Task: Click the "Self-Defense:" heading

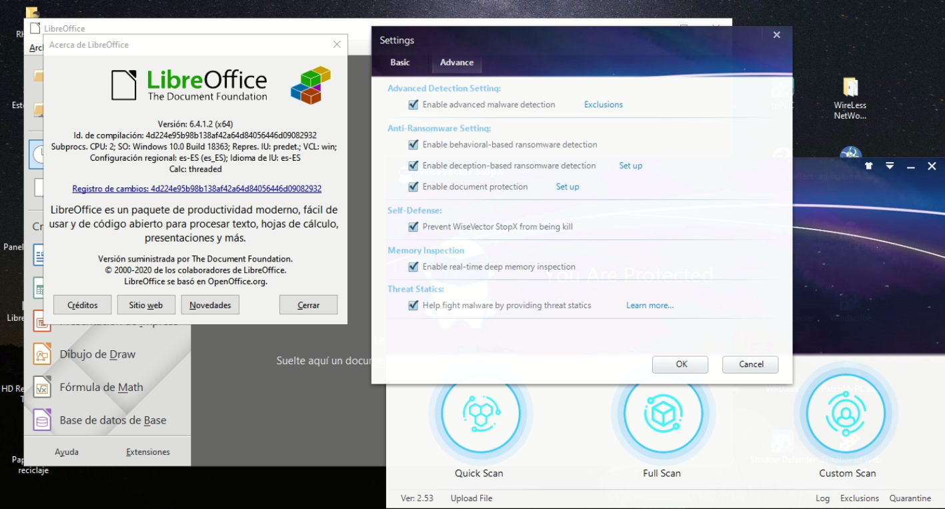Action: 415,211
